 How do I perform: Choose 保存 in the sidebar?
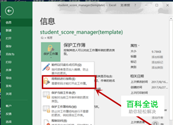[x=17, y=46]
